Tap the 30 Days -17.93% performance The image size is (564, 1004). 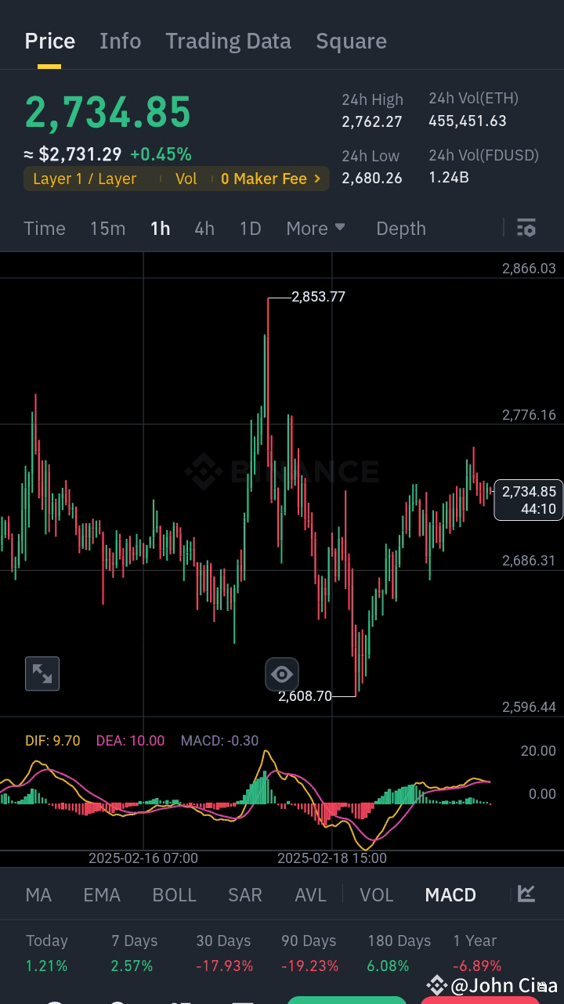point(224,953)
